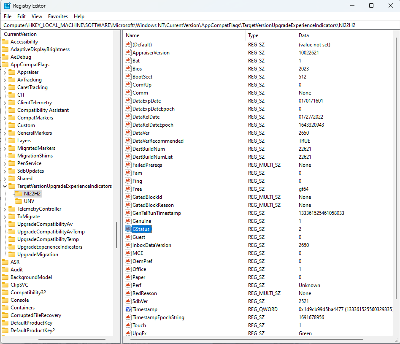Click the GatedBlockReason REG_MULTI_SZ type cell
The image size is (400, 344).
(264, 205)
